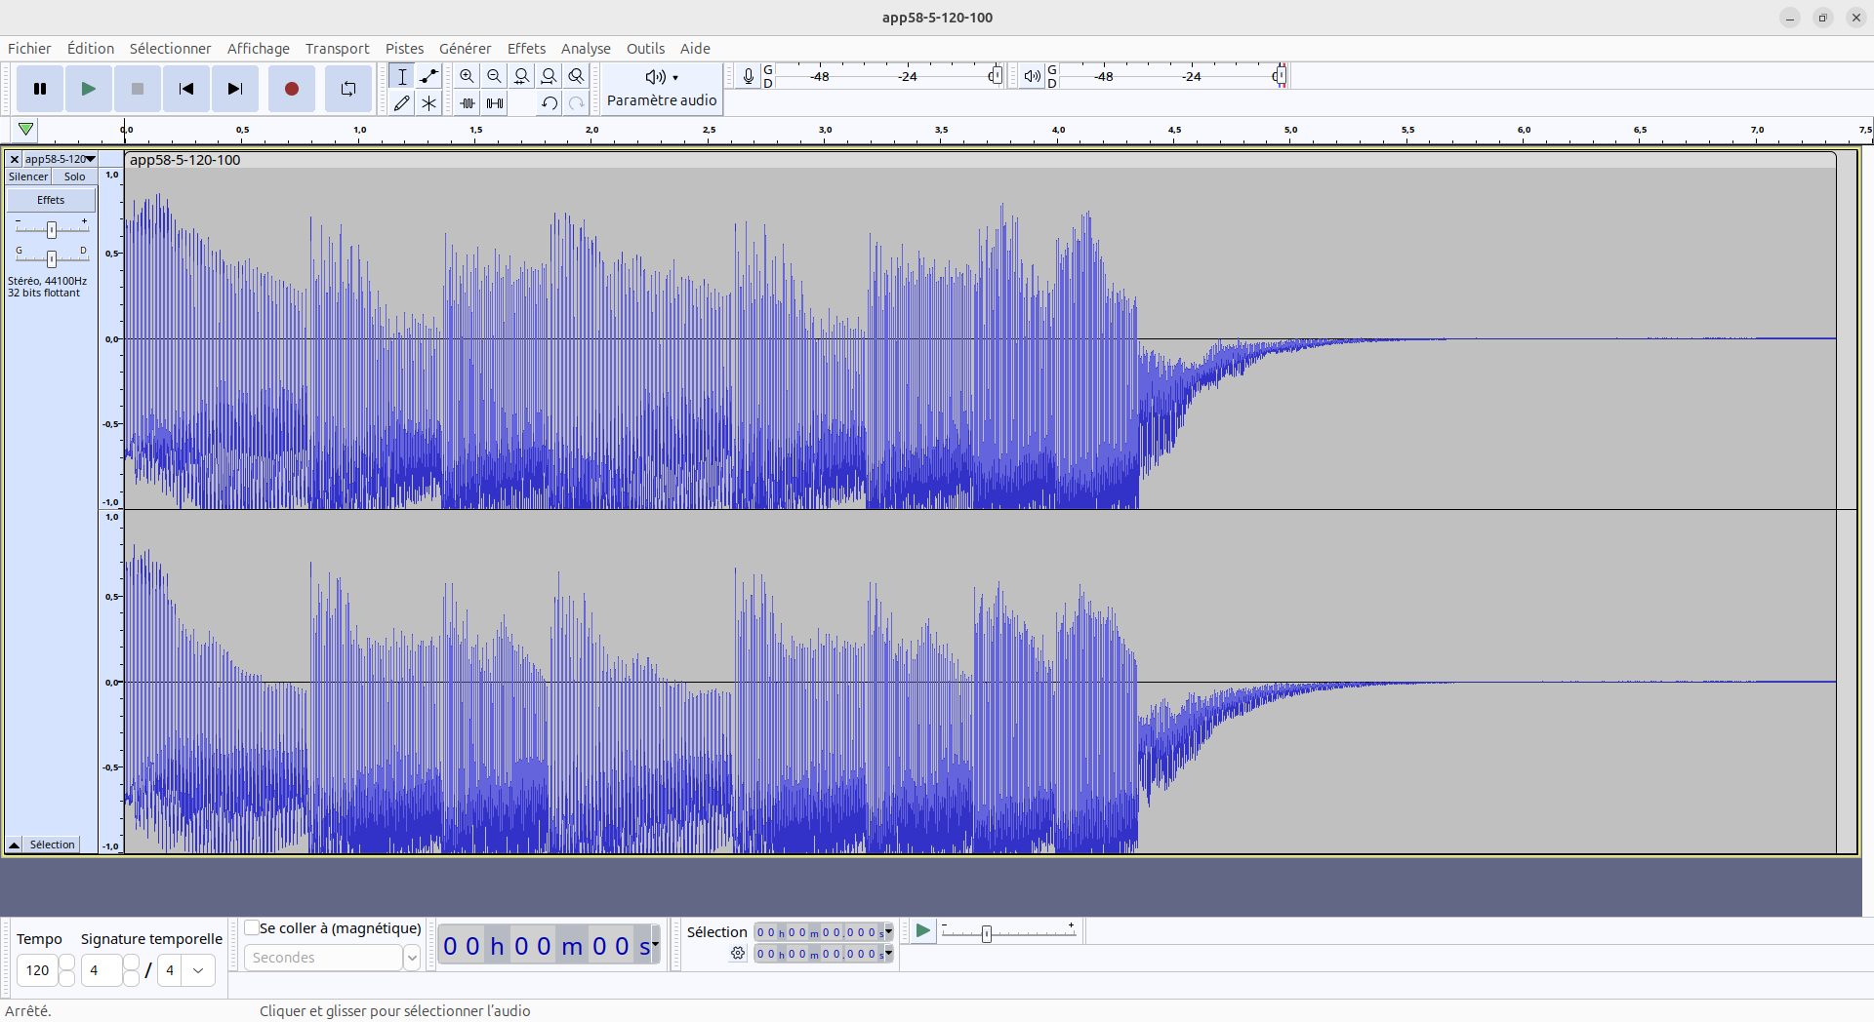This screenshot has height=1022, width=1874.
Task: Toggle the Loop button
Action: coord(347,89)
